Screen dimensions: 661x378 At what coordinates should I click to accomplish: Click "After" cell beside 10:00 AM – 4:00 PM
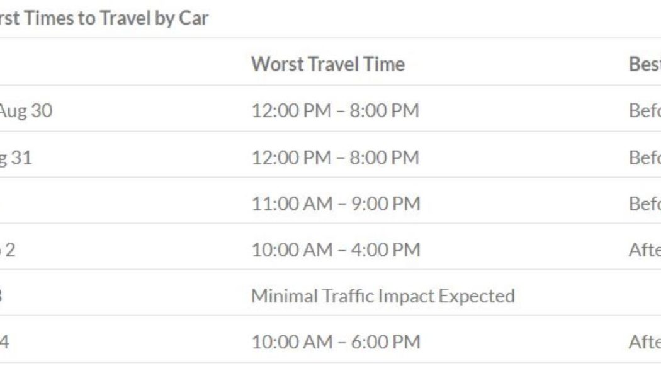pos(645,249)
